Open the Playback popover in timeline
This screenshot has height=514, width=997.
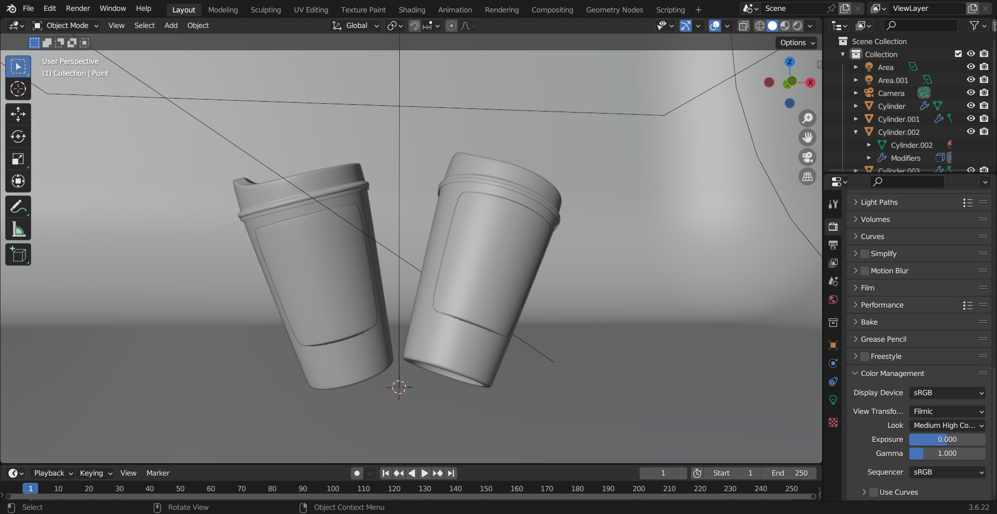53,473
